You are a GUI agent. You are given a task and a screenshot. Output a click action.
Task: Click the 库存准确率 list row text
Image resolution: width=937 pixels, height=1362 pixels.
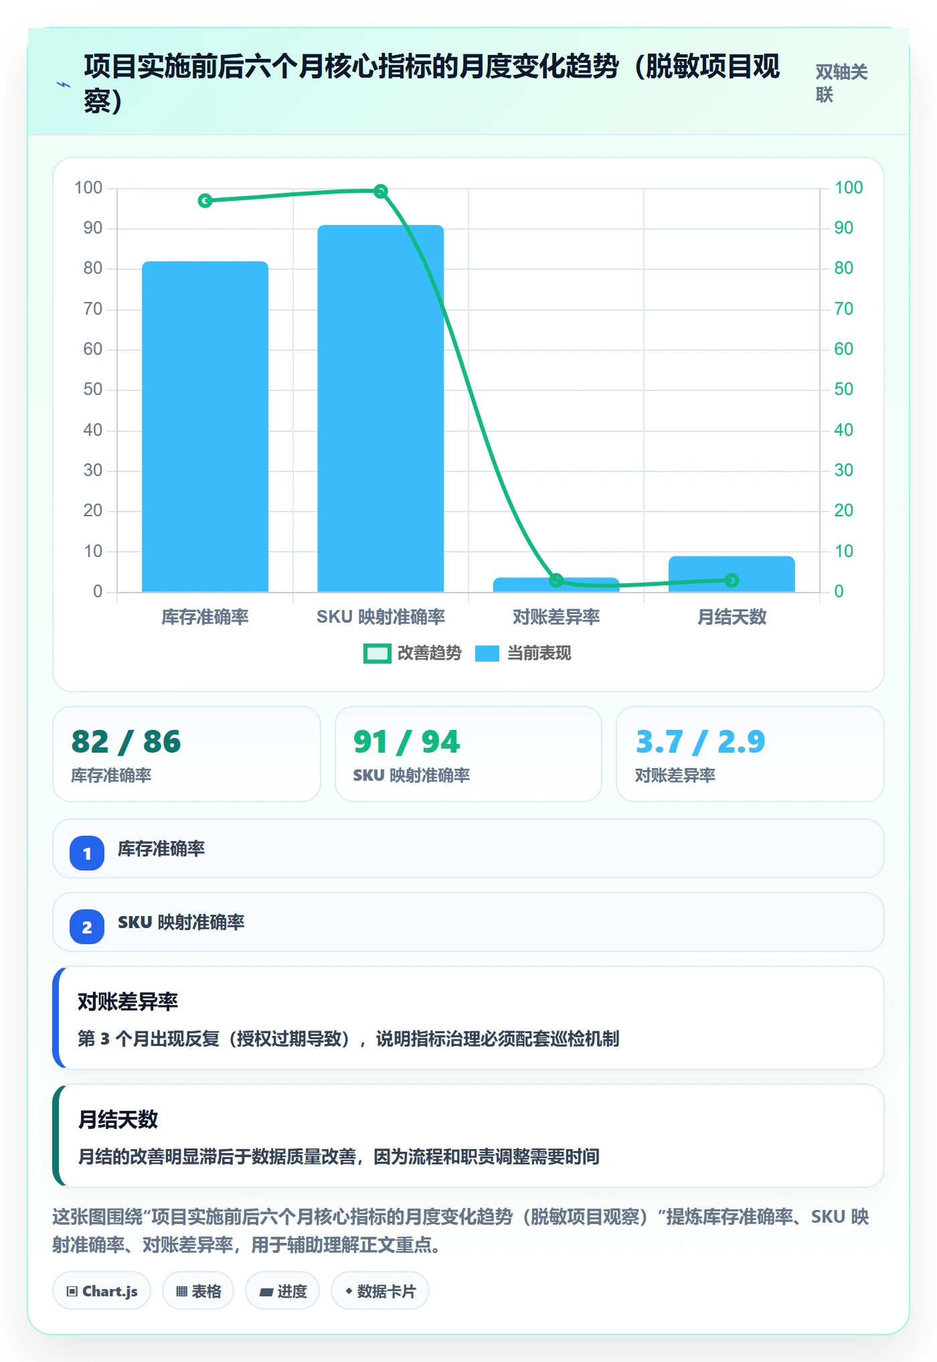pyautogui.click(x=161, y=848)
